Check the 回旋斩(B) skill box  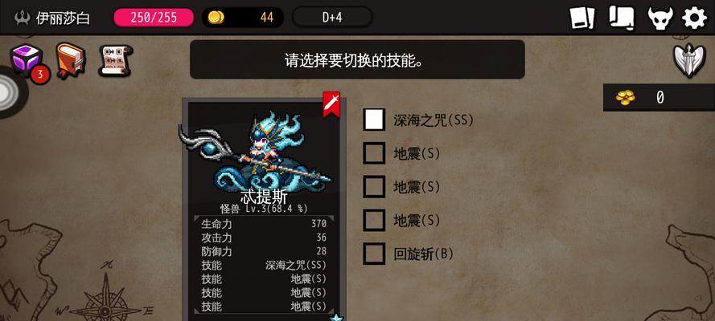(x=374, y=254)
